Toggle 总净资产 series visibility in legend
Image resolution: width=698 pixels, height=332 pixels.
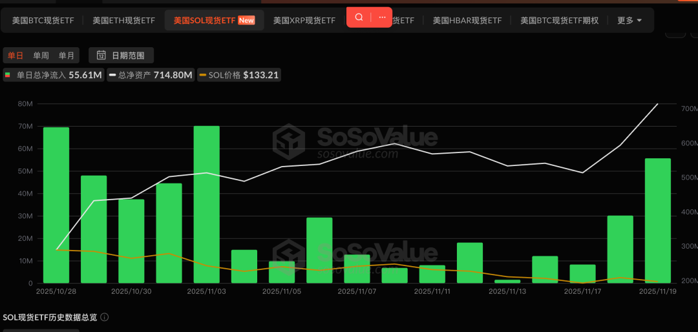pyautogui.click(x=151, y=75)
